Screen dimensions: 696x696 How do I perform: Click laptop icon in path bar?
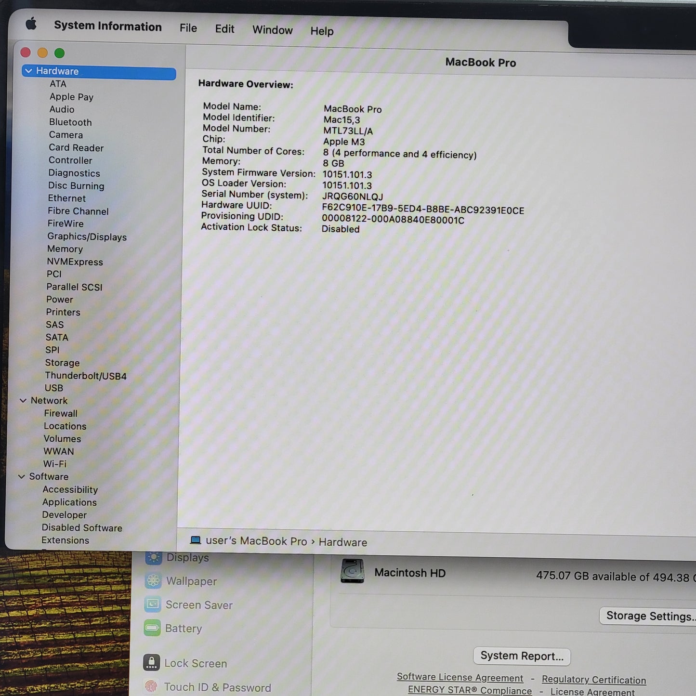point(195,540)
